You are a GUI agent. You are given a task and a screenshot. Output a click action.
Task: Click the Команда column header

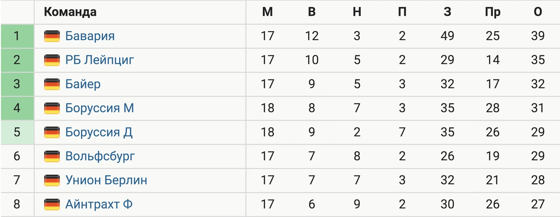(70, 12)
